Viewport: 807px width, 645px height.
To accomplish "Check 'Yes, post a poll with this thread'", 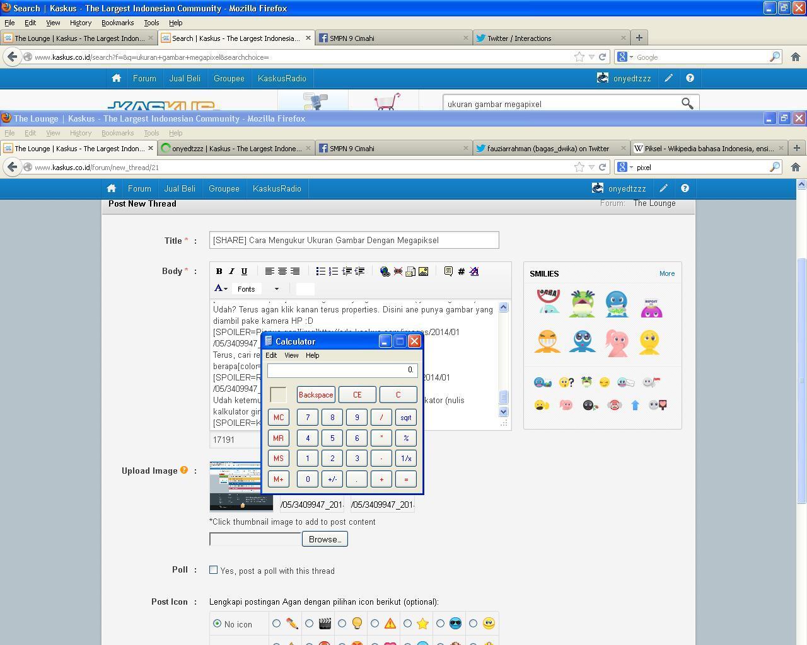I will 214,570.
